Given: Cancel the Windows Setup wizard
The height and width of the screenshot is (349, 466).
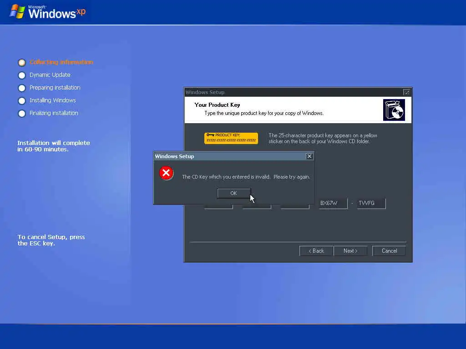Looking at the screenshot, I should [x=389, y=251].
